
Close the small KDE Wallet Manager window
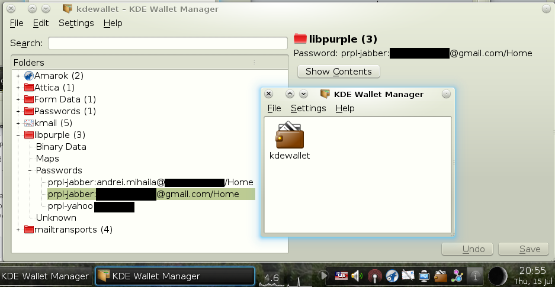point(269,93)
